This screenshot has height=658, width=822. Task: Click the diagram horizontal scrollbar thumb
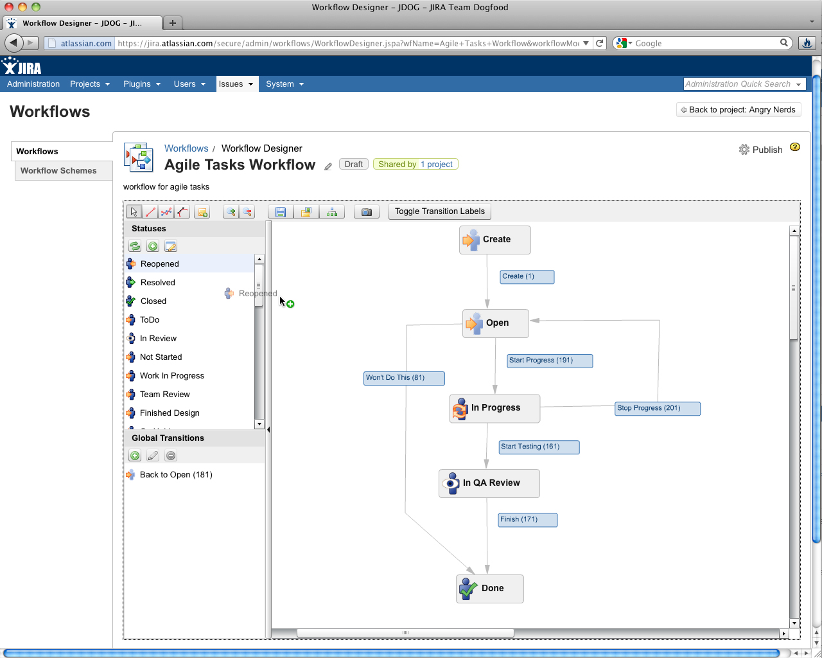pyautogui.click(x=405, y=633)
